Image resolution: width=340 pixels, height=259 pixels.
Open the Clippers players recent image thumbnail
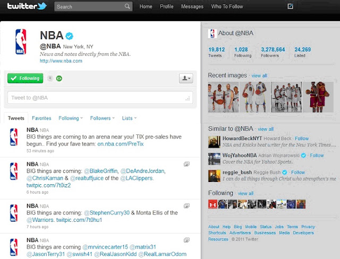click(223, 97)
